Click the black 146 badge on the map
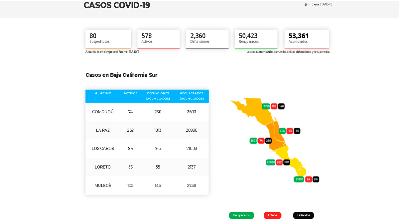Image resolution: width=399 pixels, height=221 pixels. tap(281, 107)
